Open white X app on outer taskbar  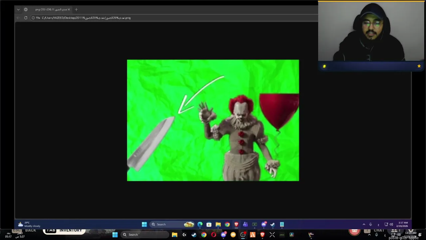pos(272,235)
